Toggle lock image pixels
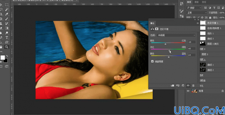225x115 pixels. (198, 18)
